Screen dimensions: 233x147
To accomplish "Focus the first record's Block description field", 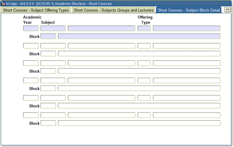I will pyautogui.click(x=139, y=36).
